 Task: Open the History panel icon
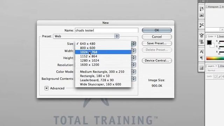202,9
